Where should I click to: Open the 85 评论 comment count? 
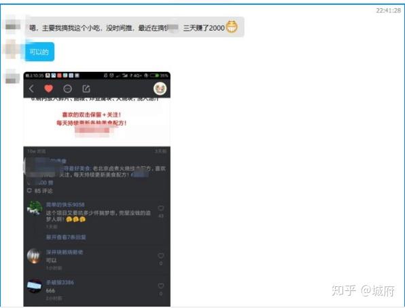click(40, 191)
